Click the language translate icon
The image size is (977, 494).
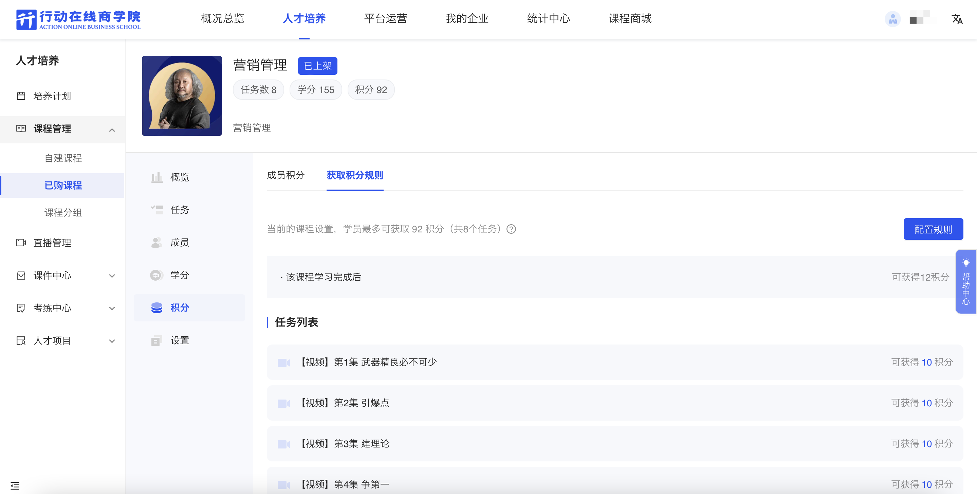coord(957,19)
